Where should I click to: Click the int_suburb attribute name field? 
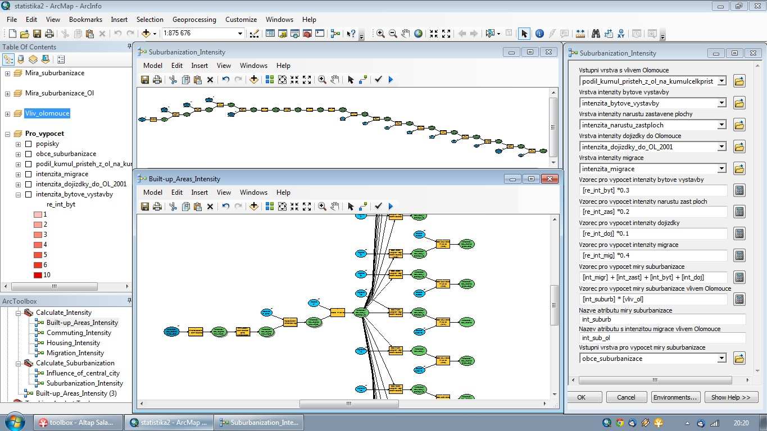(x=662, y=319)
